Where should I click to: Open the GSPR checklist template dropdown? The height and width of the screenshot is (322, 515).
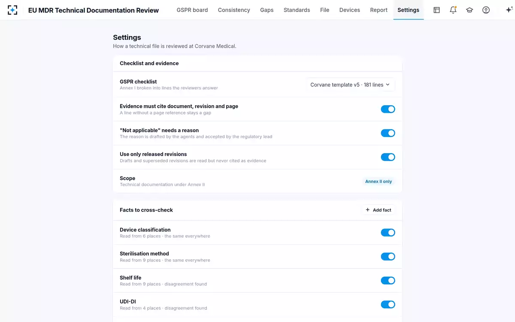pos(350,85)
